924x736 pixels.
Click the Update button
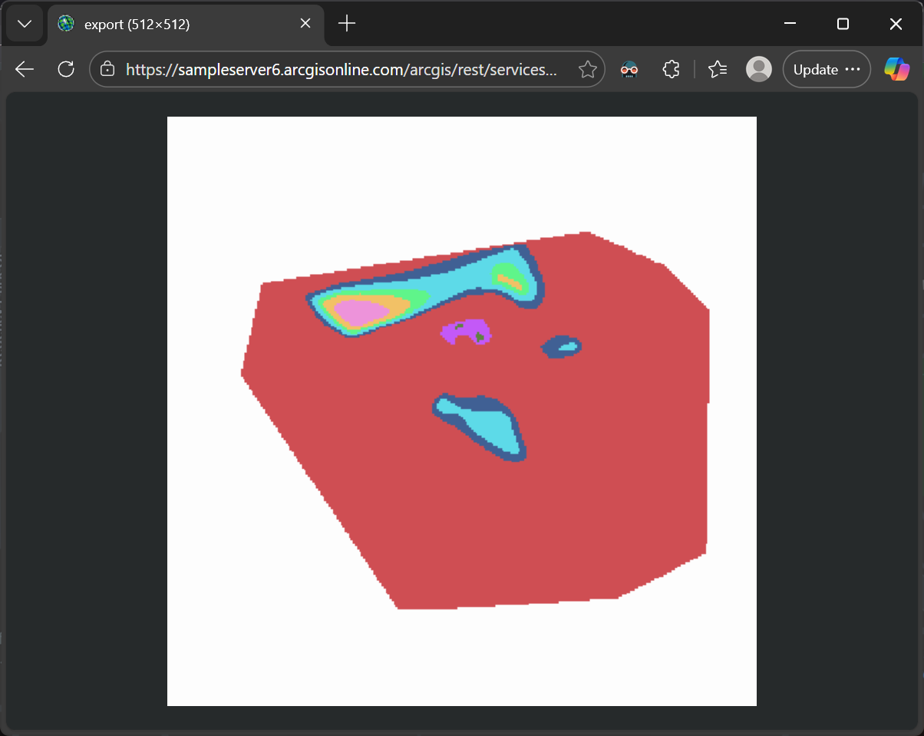(x=826, y=70)
